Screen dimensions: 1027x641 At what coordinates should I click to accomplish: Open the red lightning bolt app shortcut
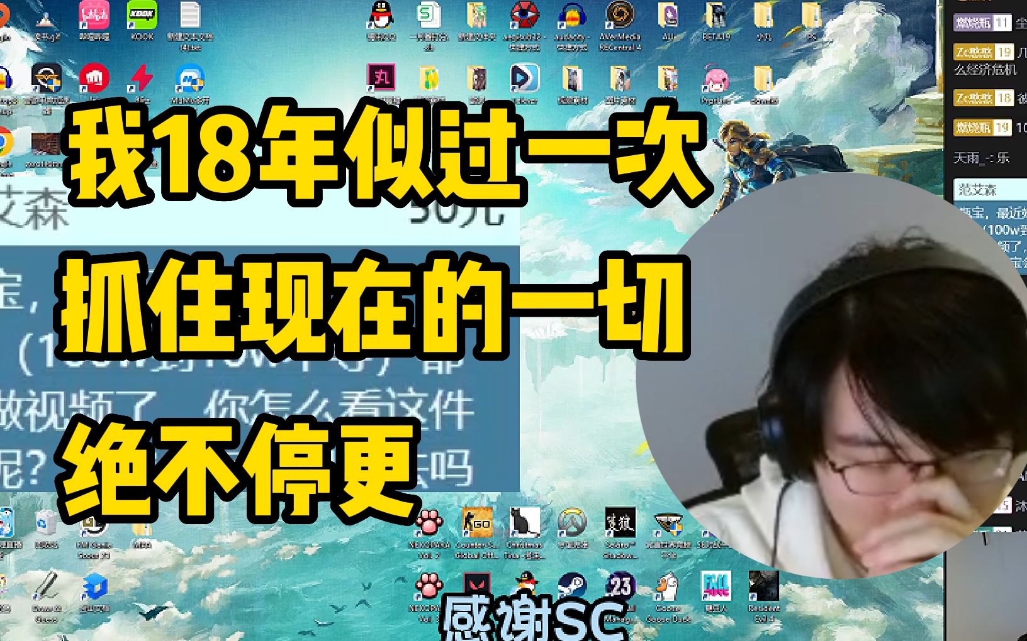point(142,80)
